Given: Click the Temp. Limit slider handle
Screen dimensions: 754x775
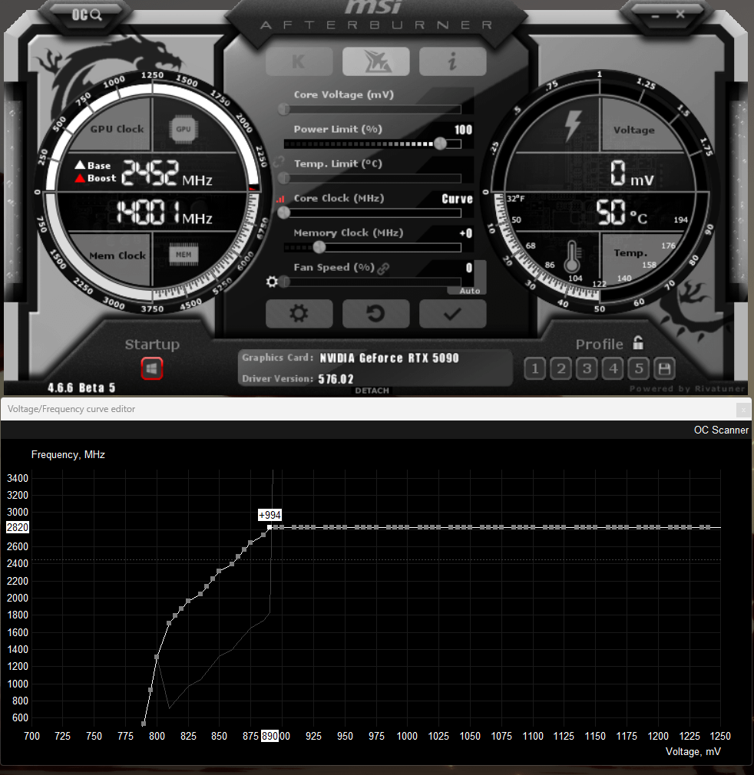Looking at the screenshot, I should (x=284, y=178).
